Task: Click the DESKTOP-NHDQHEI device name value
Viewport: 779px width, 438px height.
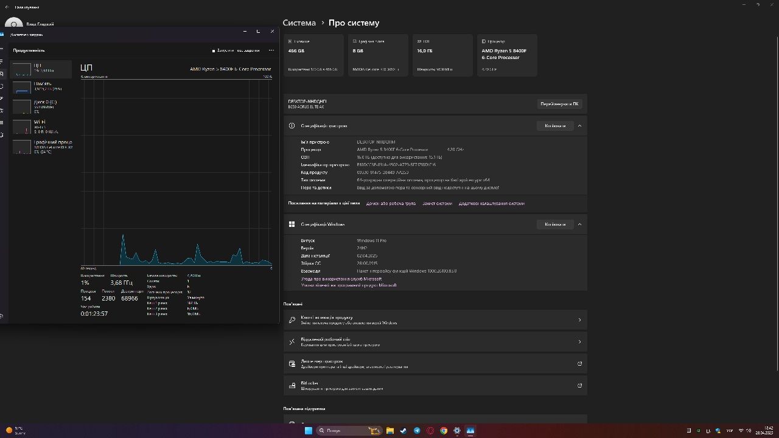Action: point(376,142)
